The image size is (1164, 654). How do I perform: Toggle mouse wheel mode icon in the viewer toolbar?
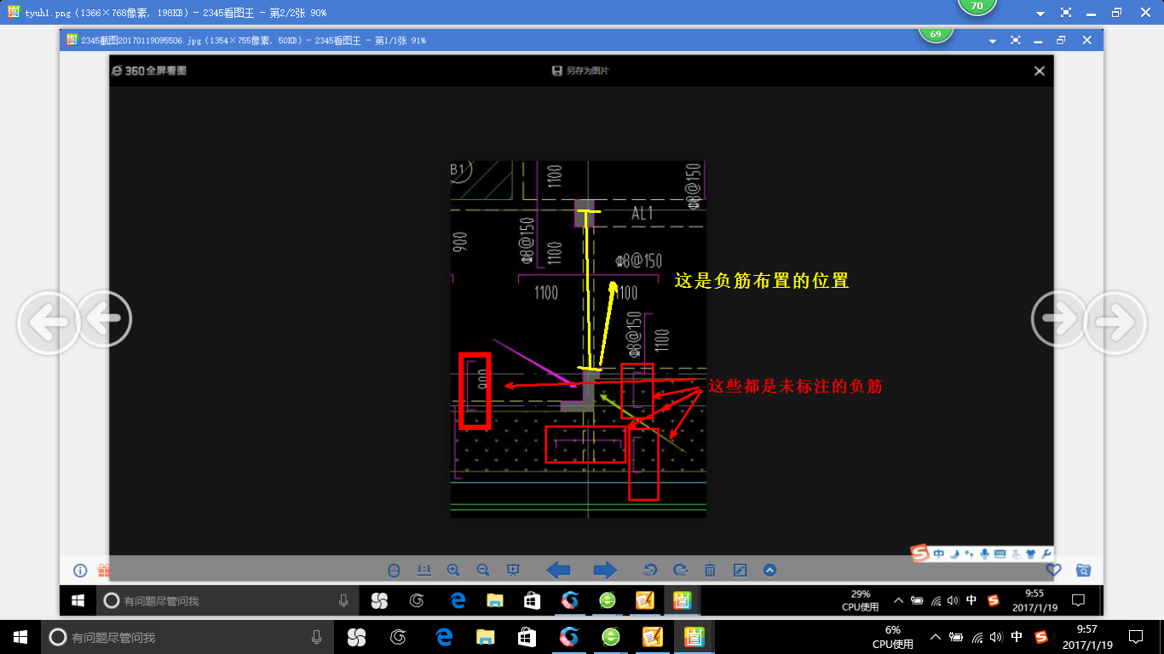pos(394,571)
